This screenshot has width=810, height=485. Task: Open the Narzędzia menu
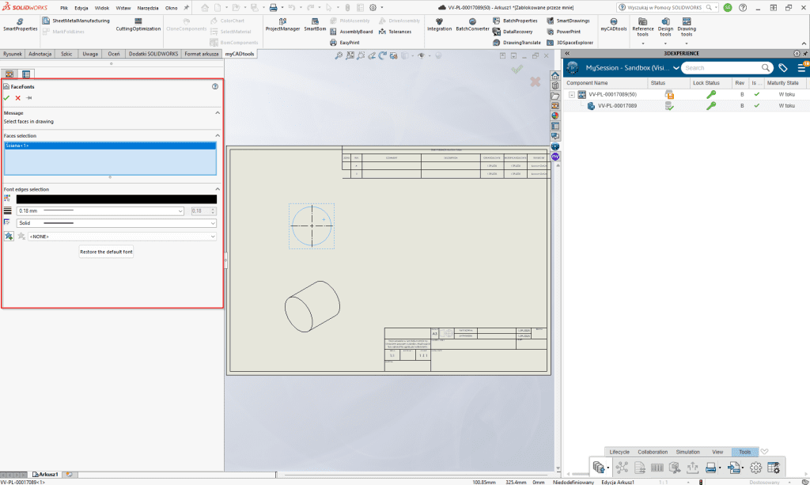pyautogui.click(x=148, y=8)
